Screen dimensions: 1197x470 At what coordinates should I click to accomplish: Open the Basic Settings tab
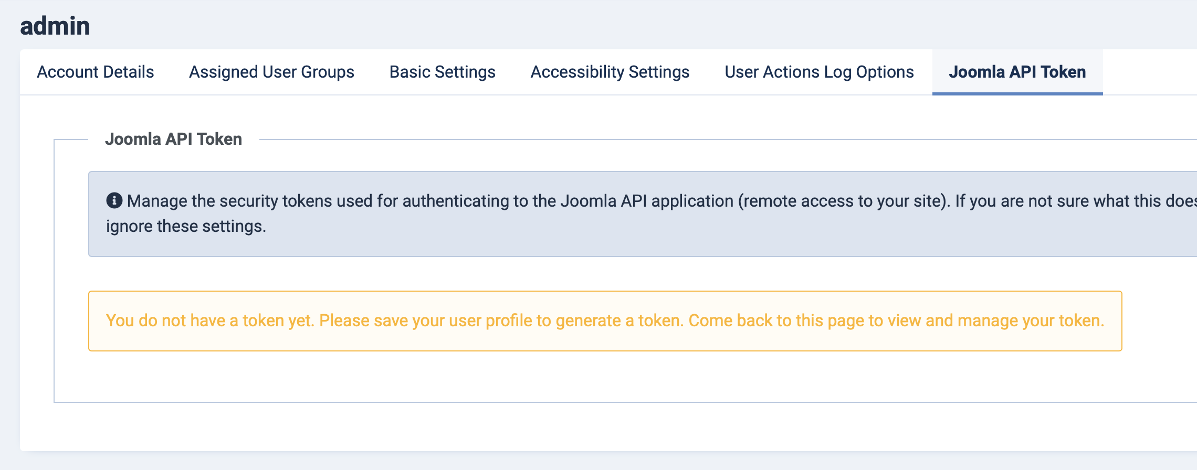(x=442, y=72)
